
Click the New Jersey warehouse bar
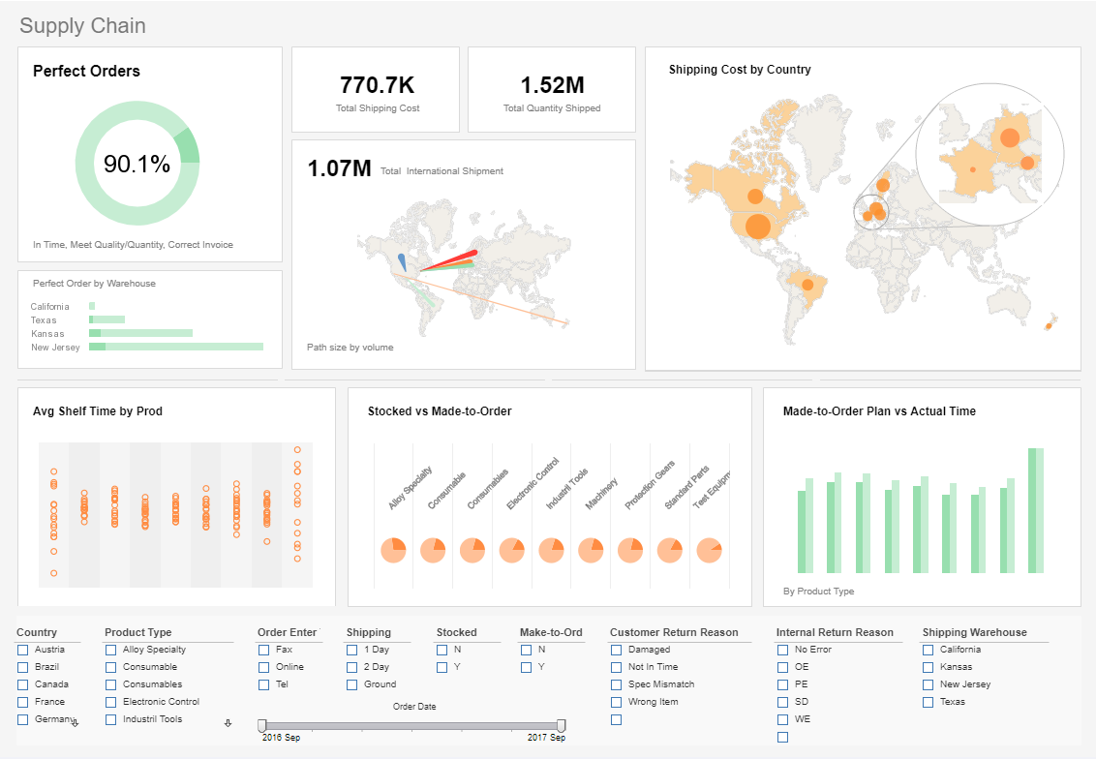176,347
